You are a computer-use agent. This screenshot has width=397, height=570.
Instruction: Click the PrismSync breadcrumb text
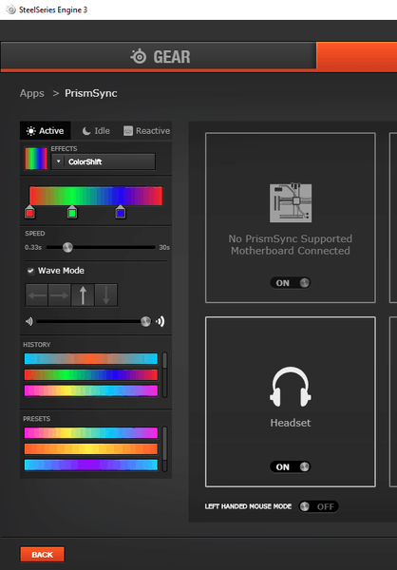(x=91, y=93)
